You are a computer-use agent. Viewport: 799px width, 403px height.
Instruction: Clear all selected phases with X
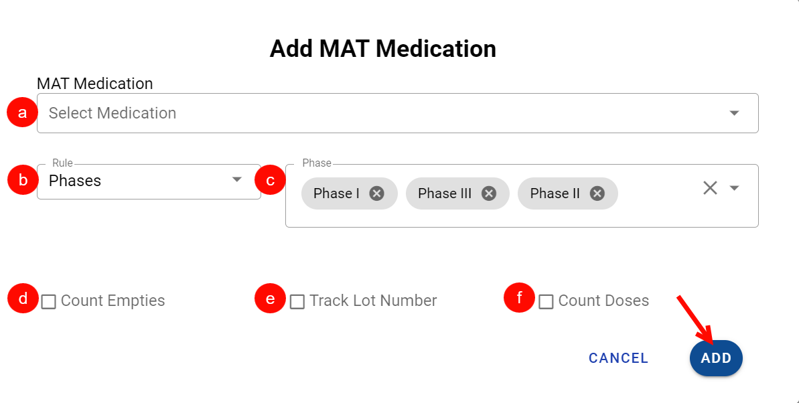710,188
